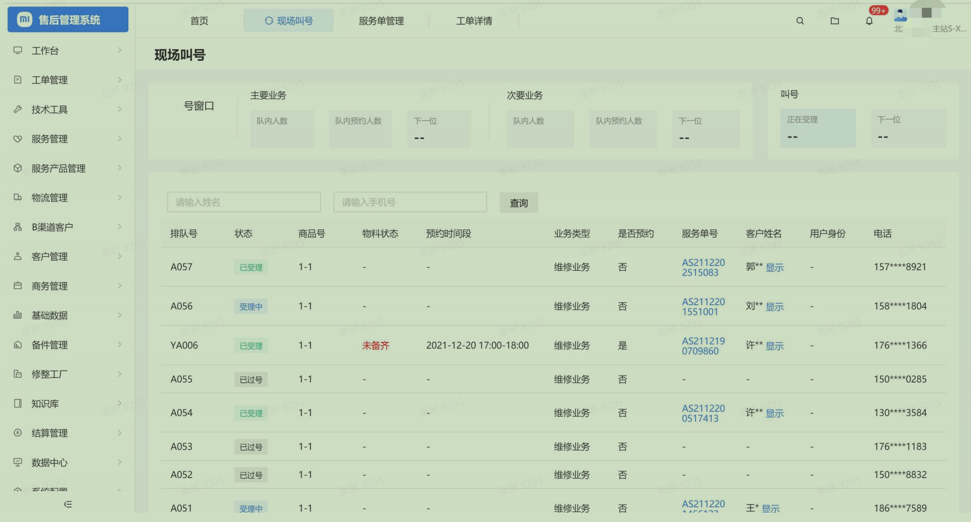Image resolution: width=971 pixels, height=522 pixels.
Task: Open notifications bell with 99+ badge
Action: 870,21
